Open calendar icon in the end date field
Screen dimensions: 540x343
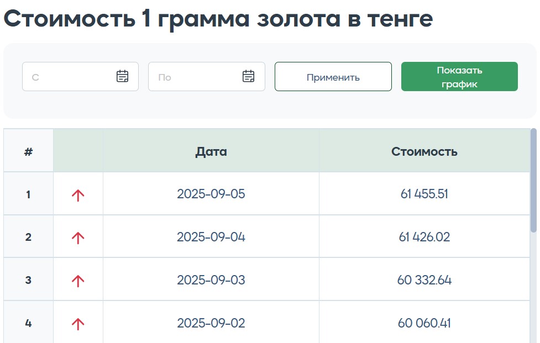coord(249,76)
